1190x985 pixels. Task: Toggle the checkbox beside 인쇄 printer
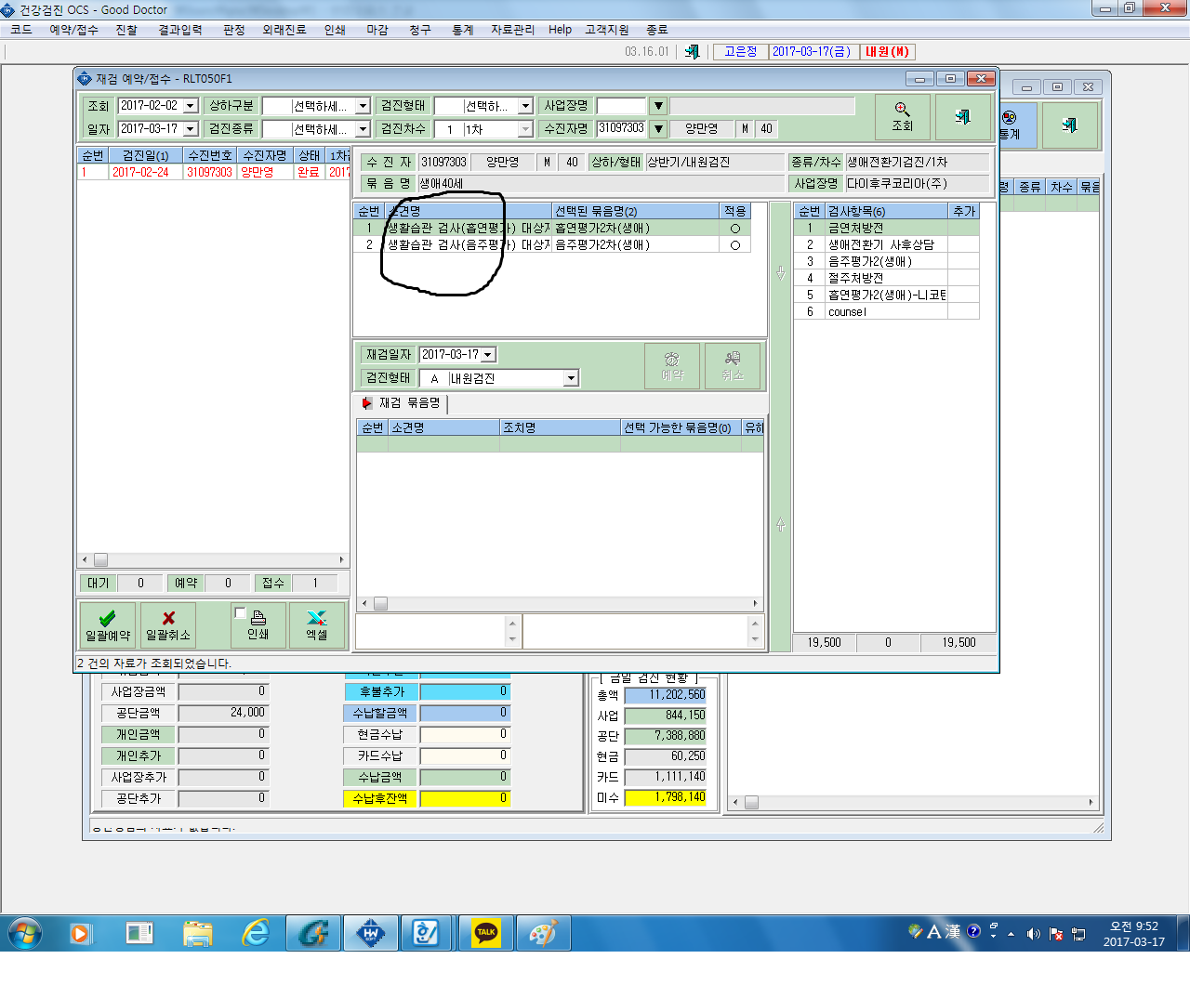click(241, 612)
